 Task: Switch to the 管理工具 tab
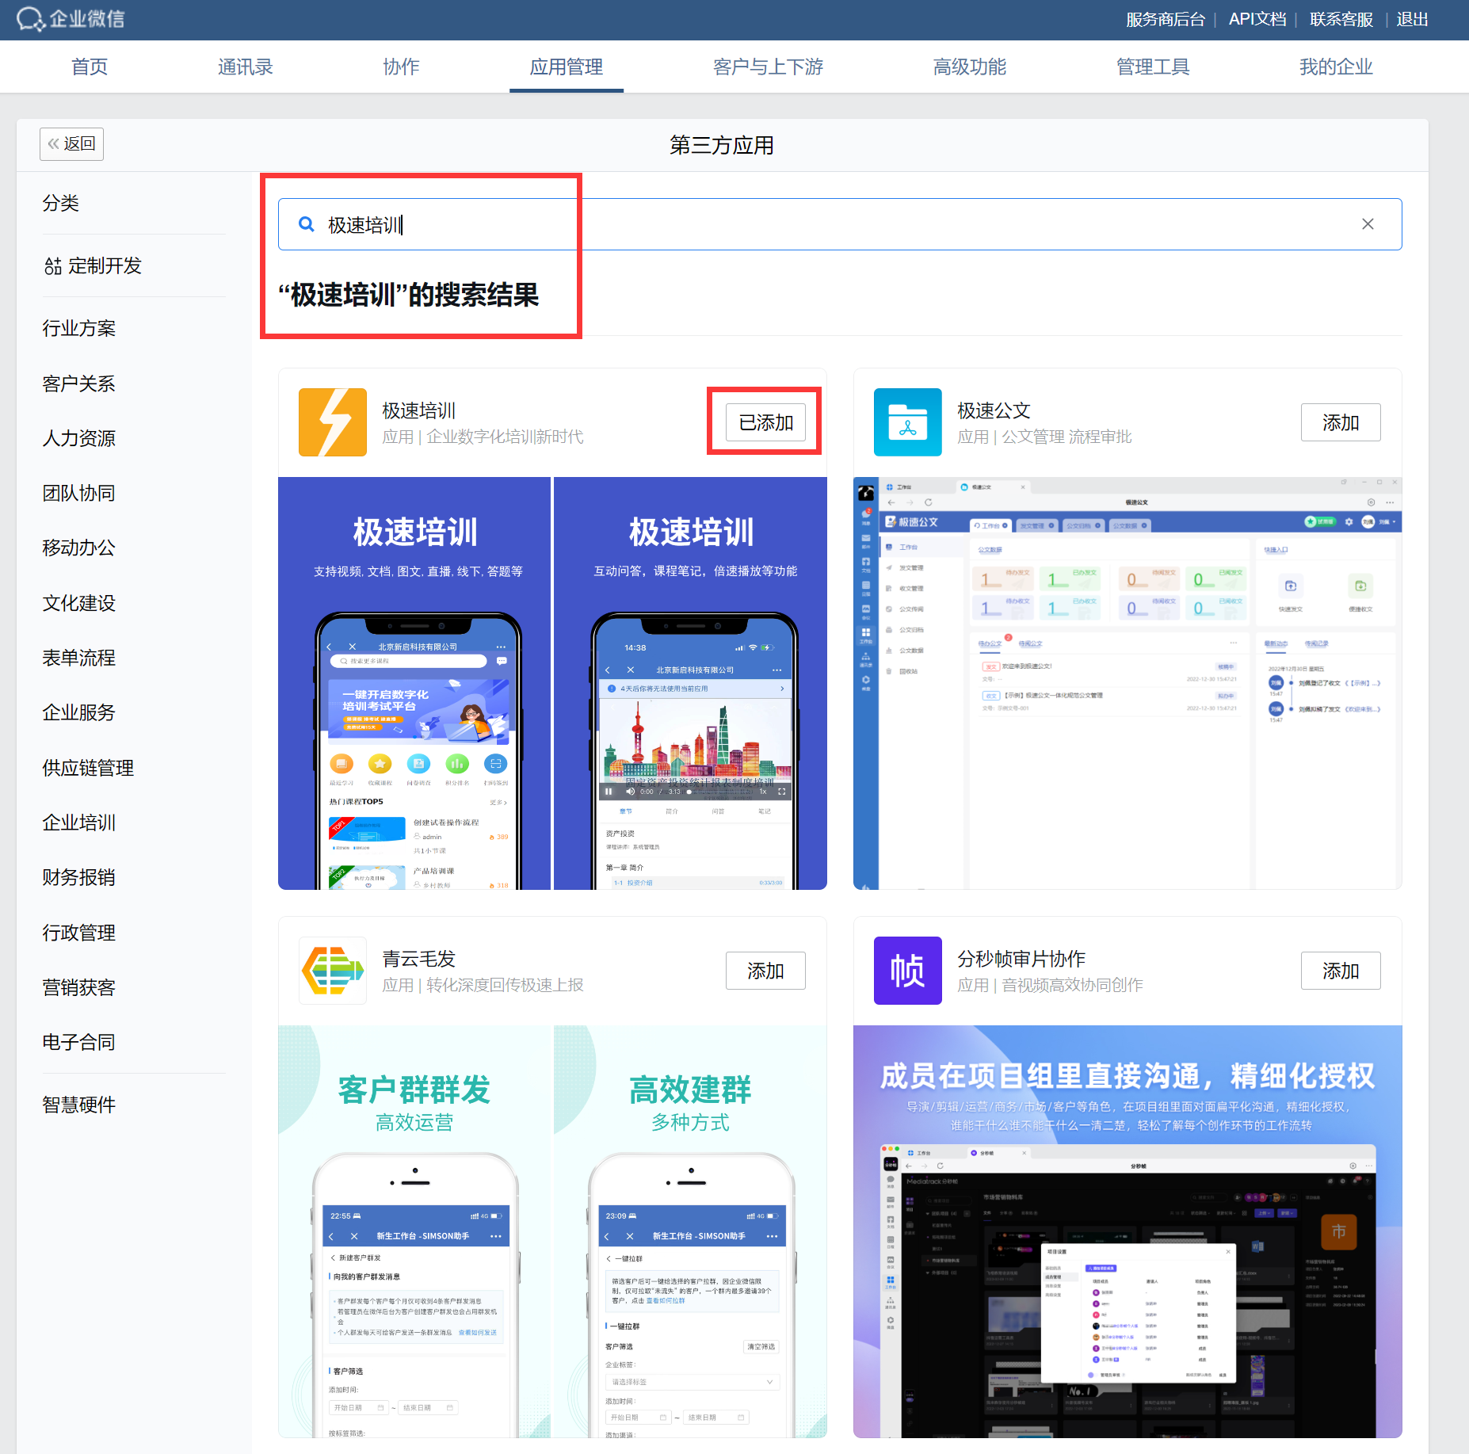click(x=1153, y=67)
